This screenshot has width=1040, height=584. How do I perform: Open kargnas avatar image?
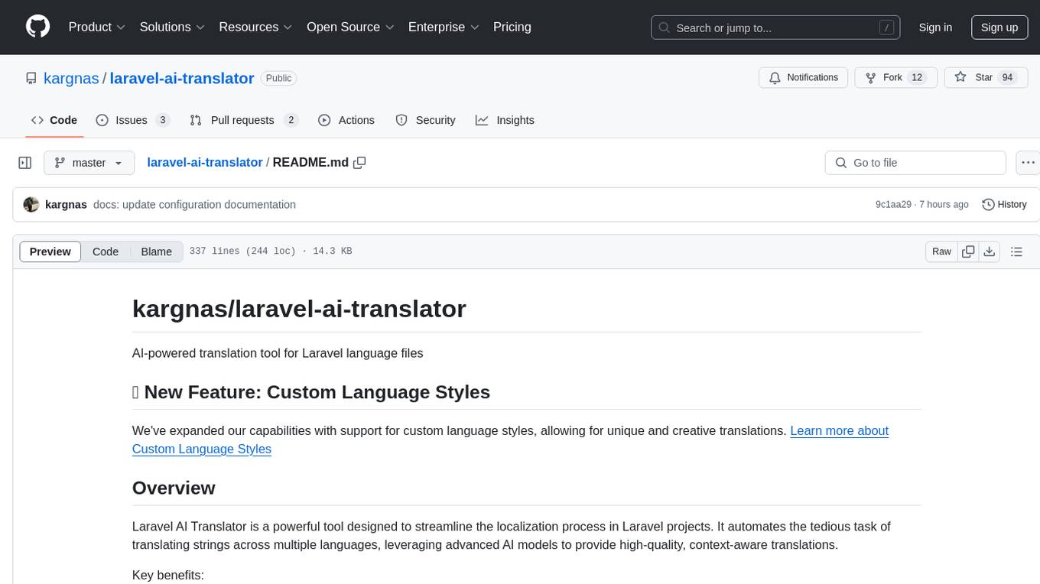pos(31,205)
